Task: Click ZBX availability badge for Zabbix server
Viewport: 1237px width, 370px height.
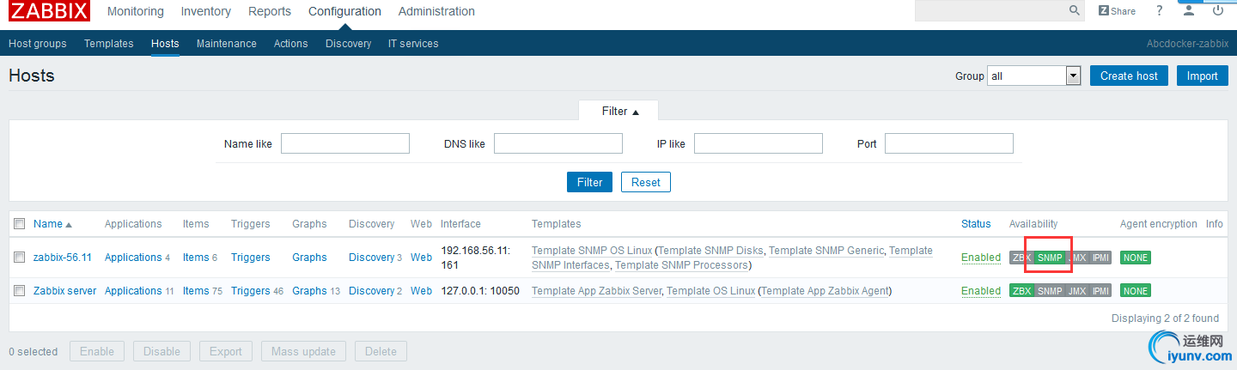Action: (x=1021, y=291)
